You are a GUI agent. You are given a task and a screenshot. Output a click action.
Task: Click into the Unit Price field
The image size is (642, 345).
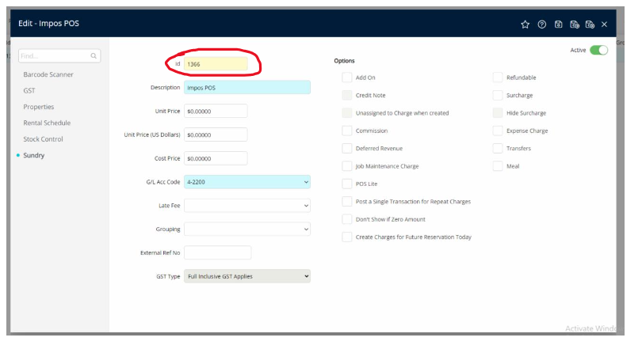[216, 112]
